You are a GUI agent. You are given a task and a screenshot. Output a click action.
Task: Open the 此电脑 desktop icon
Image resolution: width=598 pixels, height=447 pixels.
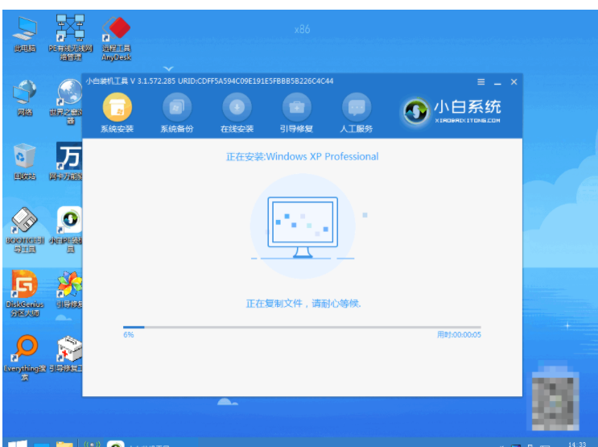click(x=25, y=31)
